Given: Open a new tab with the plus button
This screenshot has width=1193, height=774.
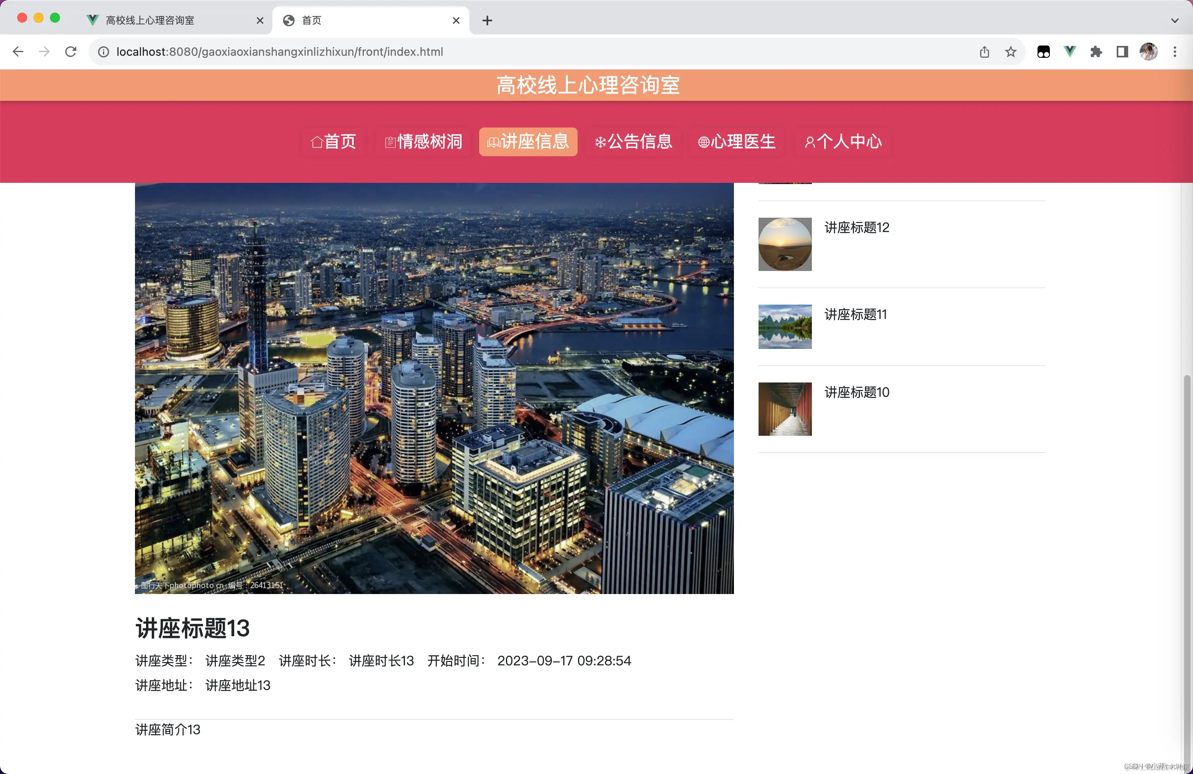Looking at the screenshot, I should pos(487,20).
